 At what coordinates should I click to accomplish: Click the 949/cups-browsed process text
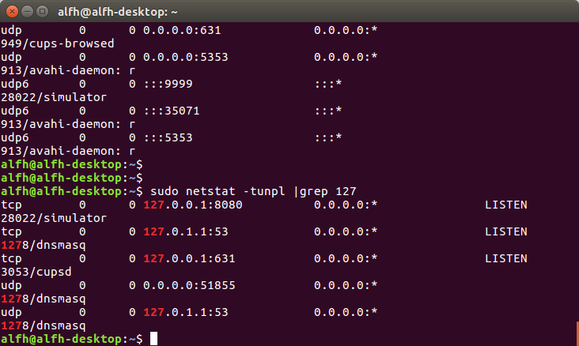point(58,43)
